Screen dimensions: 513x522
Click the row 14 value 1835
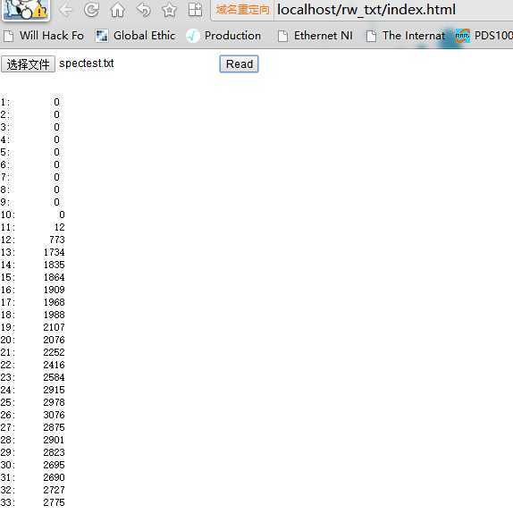pos(55,265)
